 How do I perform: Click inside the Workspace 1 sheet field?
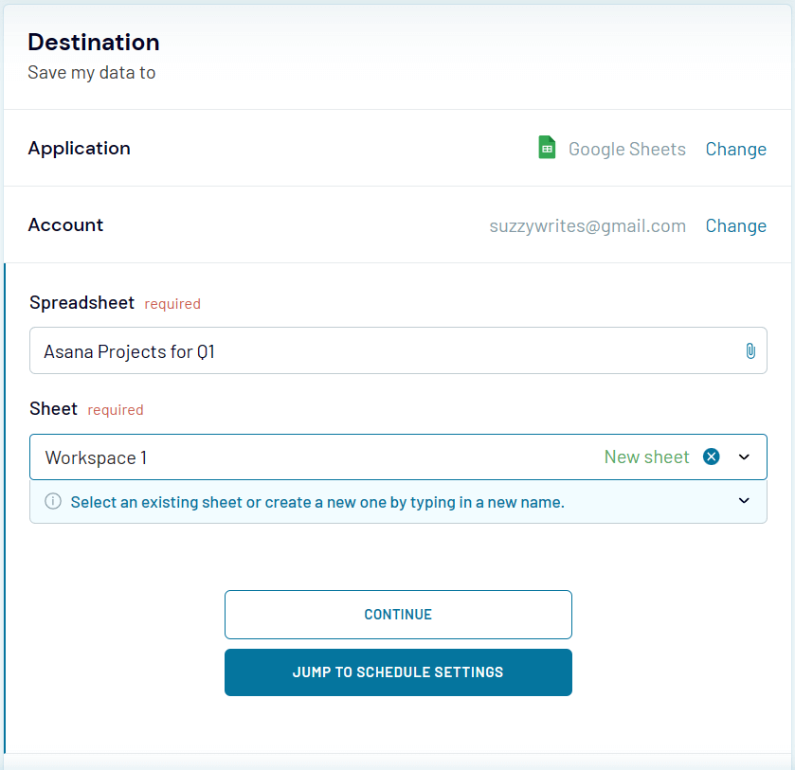coord(284,457)
